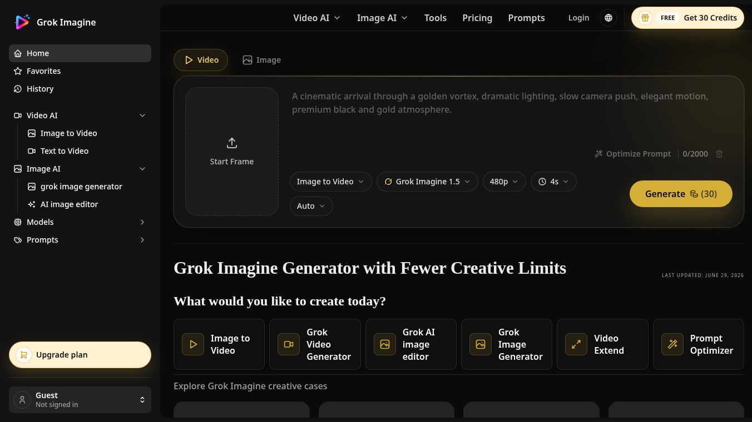Expand the Image AI menu in top navigation
752x422 pixels.
click(x=382, y=18)
